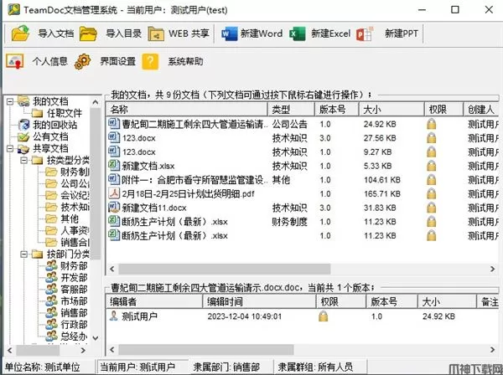
Task: Sort documents by the 名称 column header
Action: point(187,110)
